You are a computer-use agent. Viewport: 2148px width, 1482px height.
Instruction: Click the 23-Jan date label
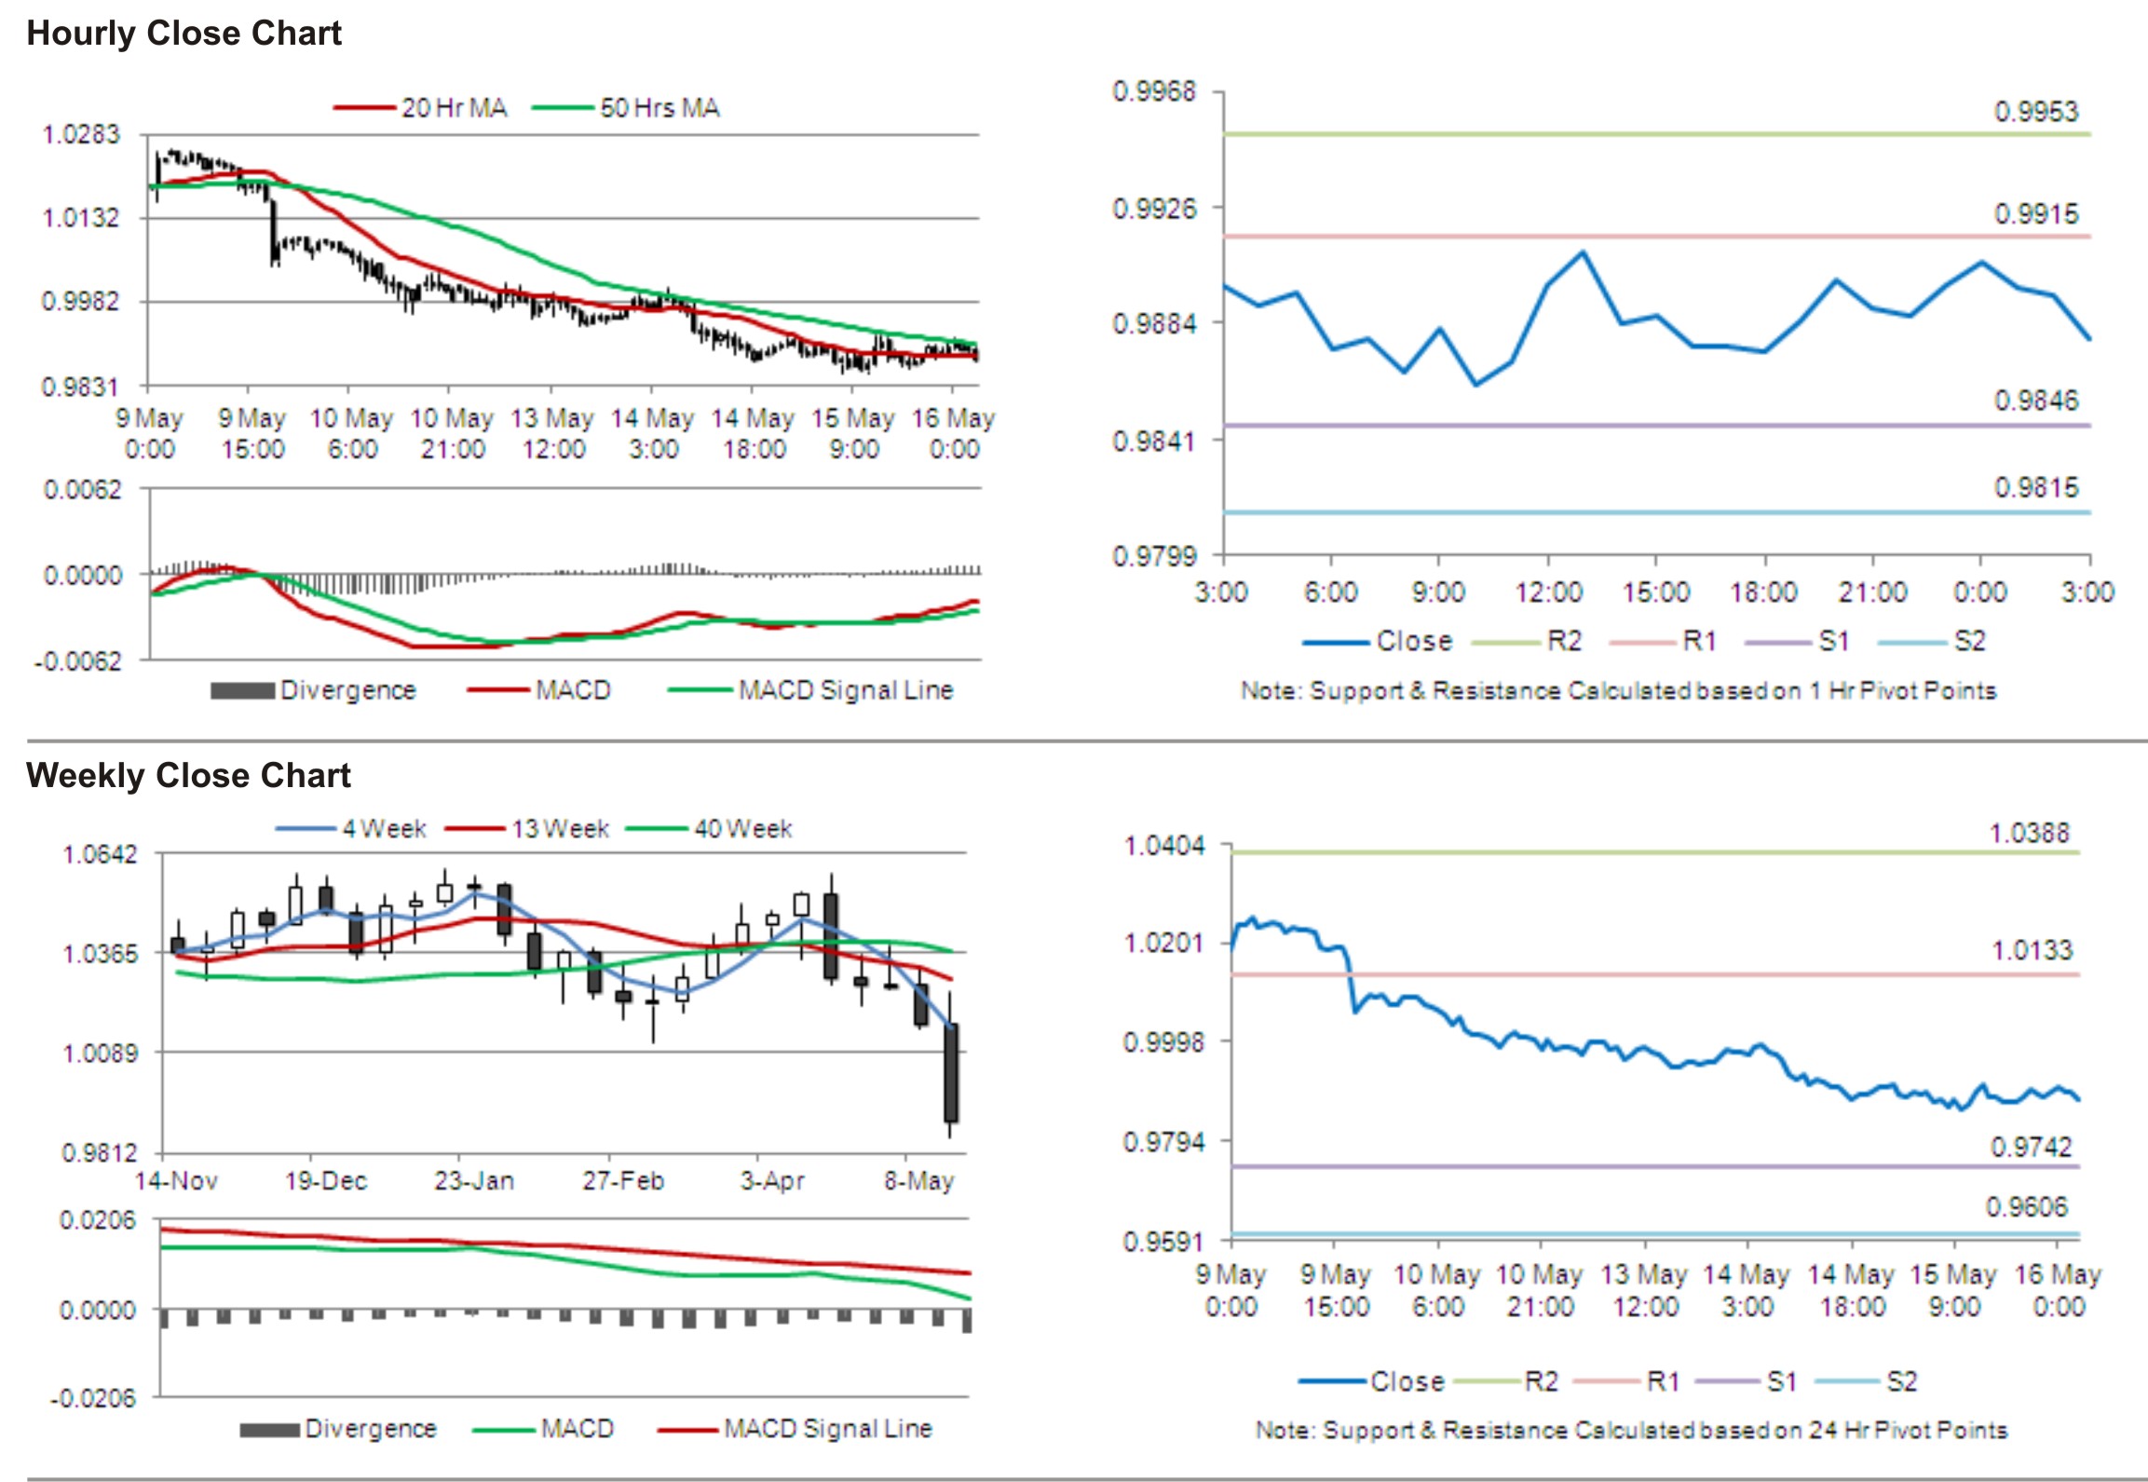click(474, 1181)
